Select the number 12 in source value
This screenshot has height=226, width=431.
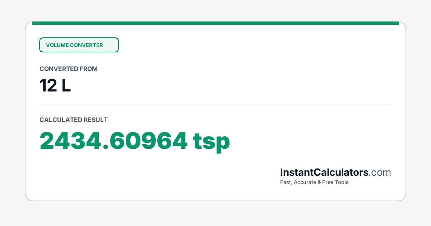47,86
